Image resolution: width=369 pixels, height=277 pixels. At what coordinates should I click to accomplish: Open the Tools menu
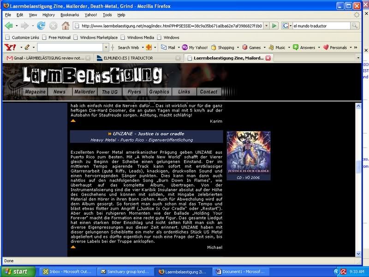click(107, 15)
